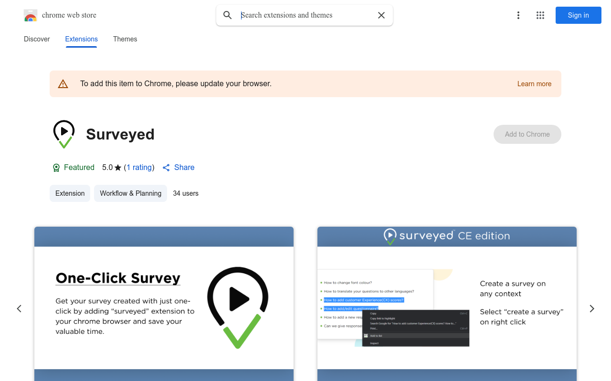The height and width of the screenshot is (381, 611).
Task: Select the Extension category chip
Action: [x=70, y=193]
